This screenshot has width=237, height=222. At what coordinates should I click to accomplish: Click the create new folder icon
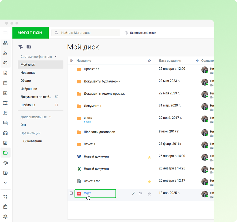tap(29, 47)
